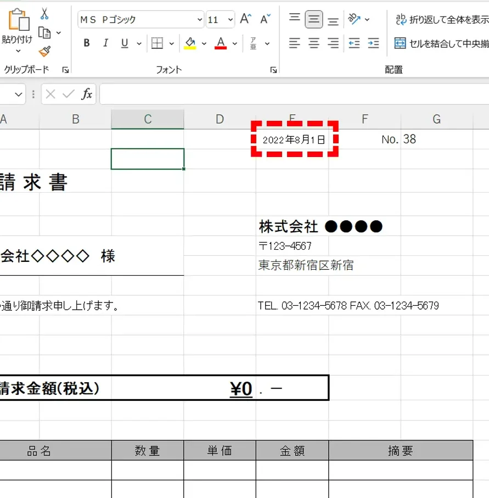Select the 請求書 title cell

33,182
